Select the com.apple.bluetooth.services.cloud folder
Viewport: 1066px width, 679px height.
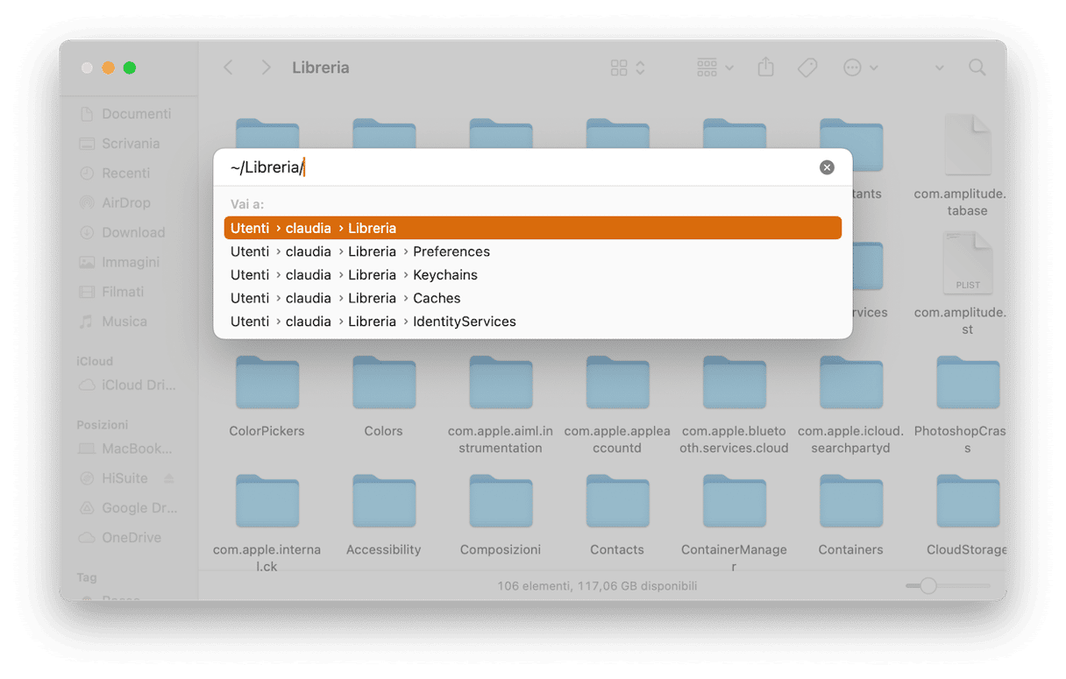735,383
